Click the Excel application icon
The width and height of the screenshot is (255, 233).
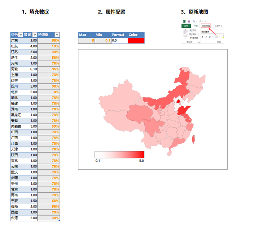(185, 21)
